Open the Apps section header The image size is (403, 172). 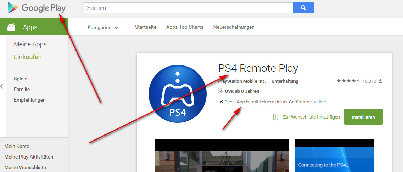coord(34,27)
